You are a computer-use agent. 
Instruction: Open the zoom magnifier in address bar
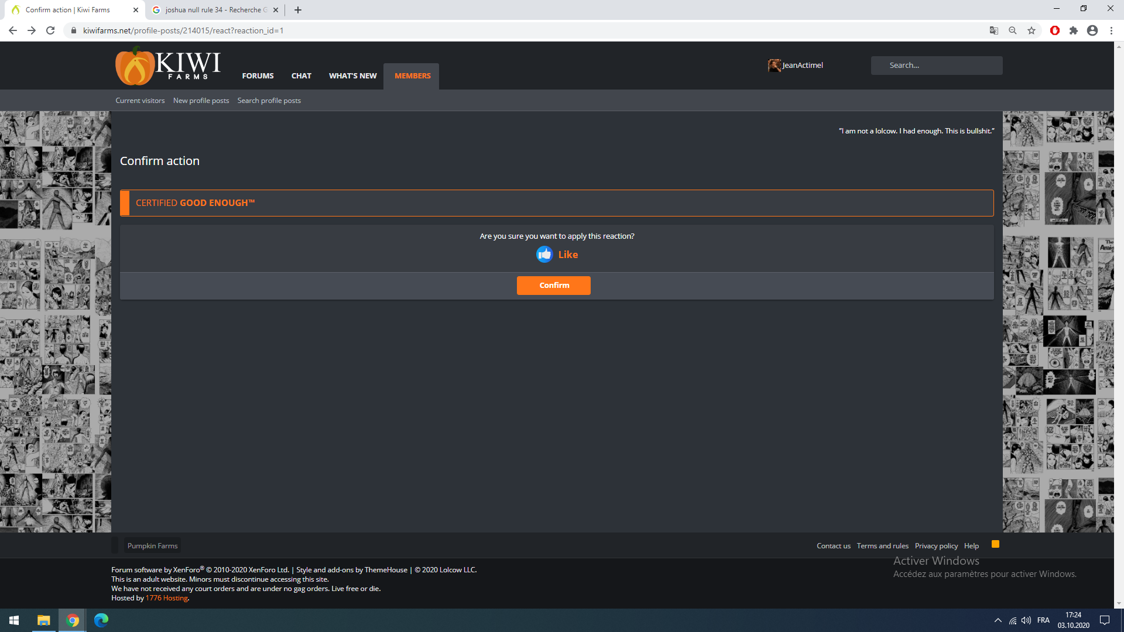(1012, 30)
